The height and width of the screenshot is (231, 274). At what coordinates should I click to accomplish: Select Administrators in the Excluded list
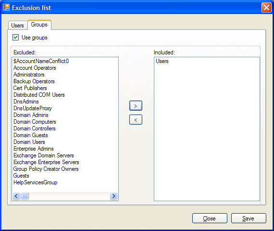click(29, 75)
